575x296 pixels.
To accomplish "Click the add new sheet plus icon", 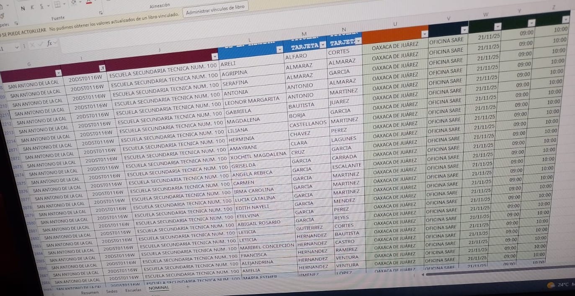I will (x=188, y=286).
